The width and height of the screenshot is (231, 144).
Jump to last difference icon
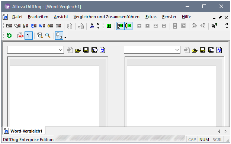155,26
